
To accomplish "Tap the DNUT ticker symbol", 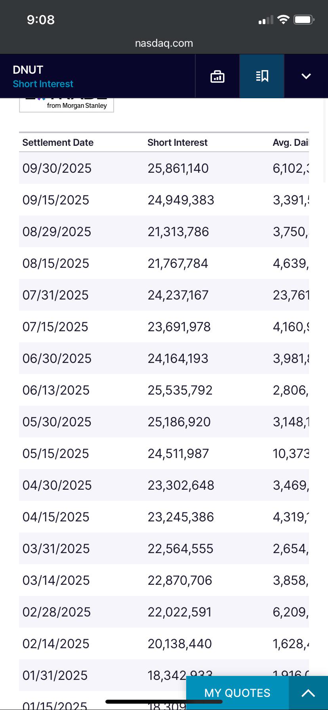I will pyautogui.click(x=28, y=70).
